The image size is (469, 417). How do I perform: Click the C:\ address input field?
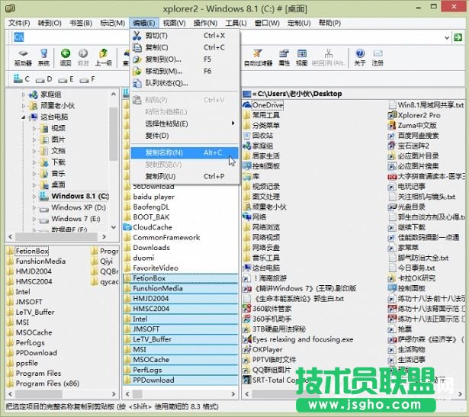point(227,37)
